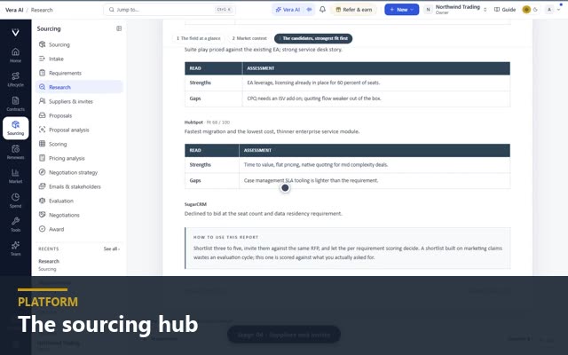Screen dimensions: 568x355
Task: Click the Vera logo in the left rail
Action: 15,32
